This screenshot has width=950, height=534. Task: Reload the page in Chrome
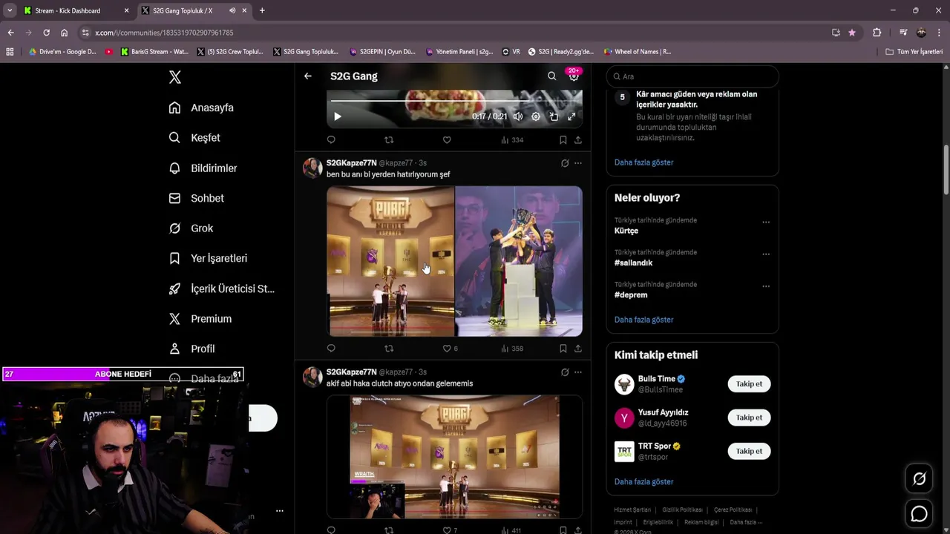tap(46, 33)
